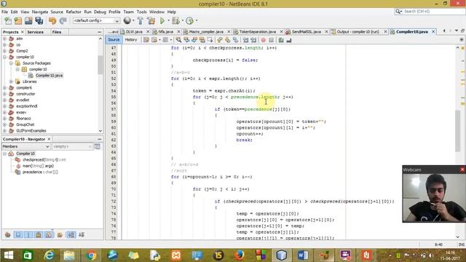466x262 pixels.
Task: Open the default config dropdown
Action: point(96,20)
